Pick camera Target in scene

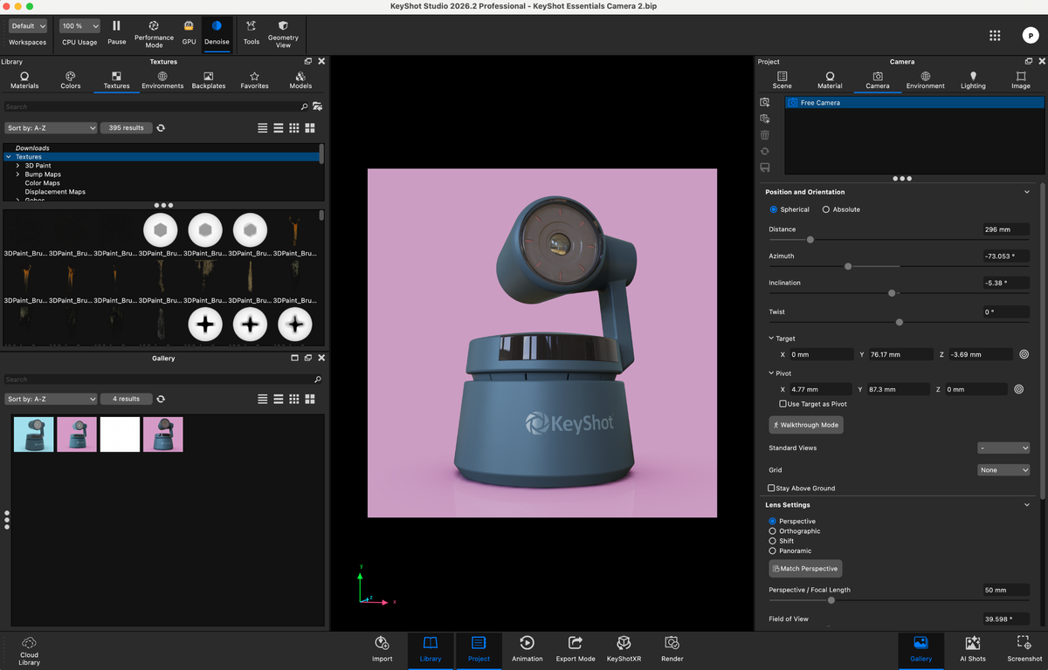click(x=1024, y=355)
